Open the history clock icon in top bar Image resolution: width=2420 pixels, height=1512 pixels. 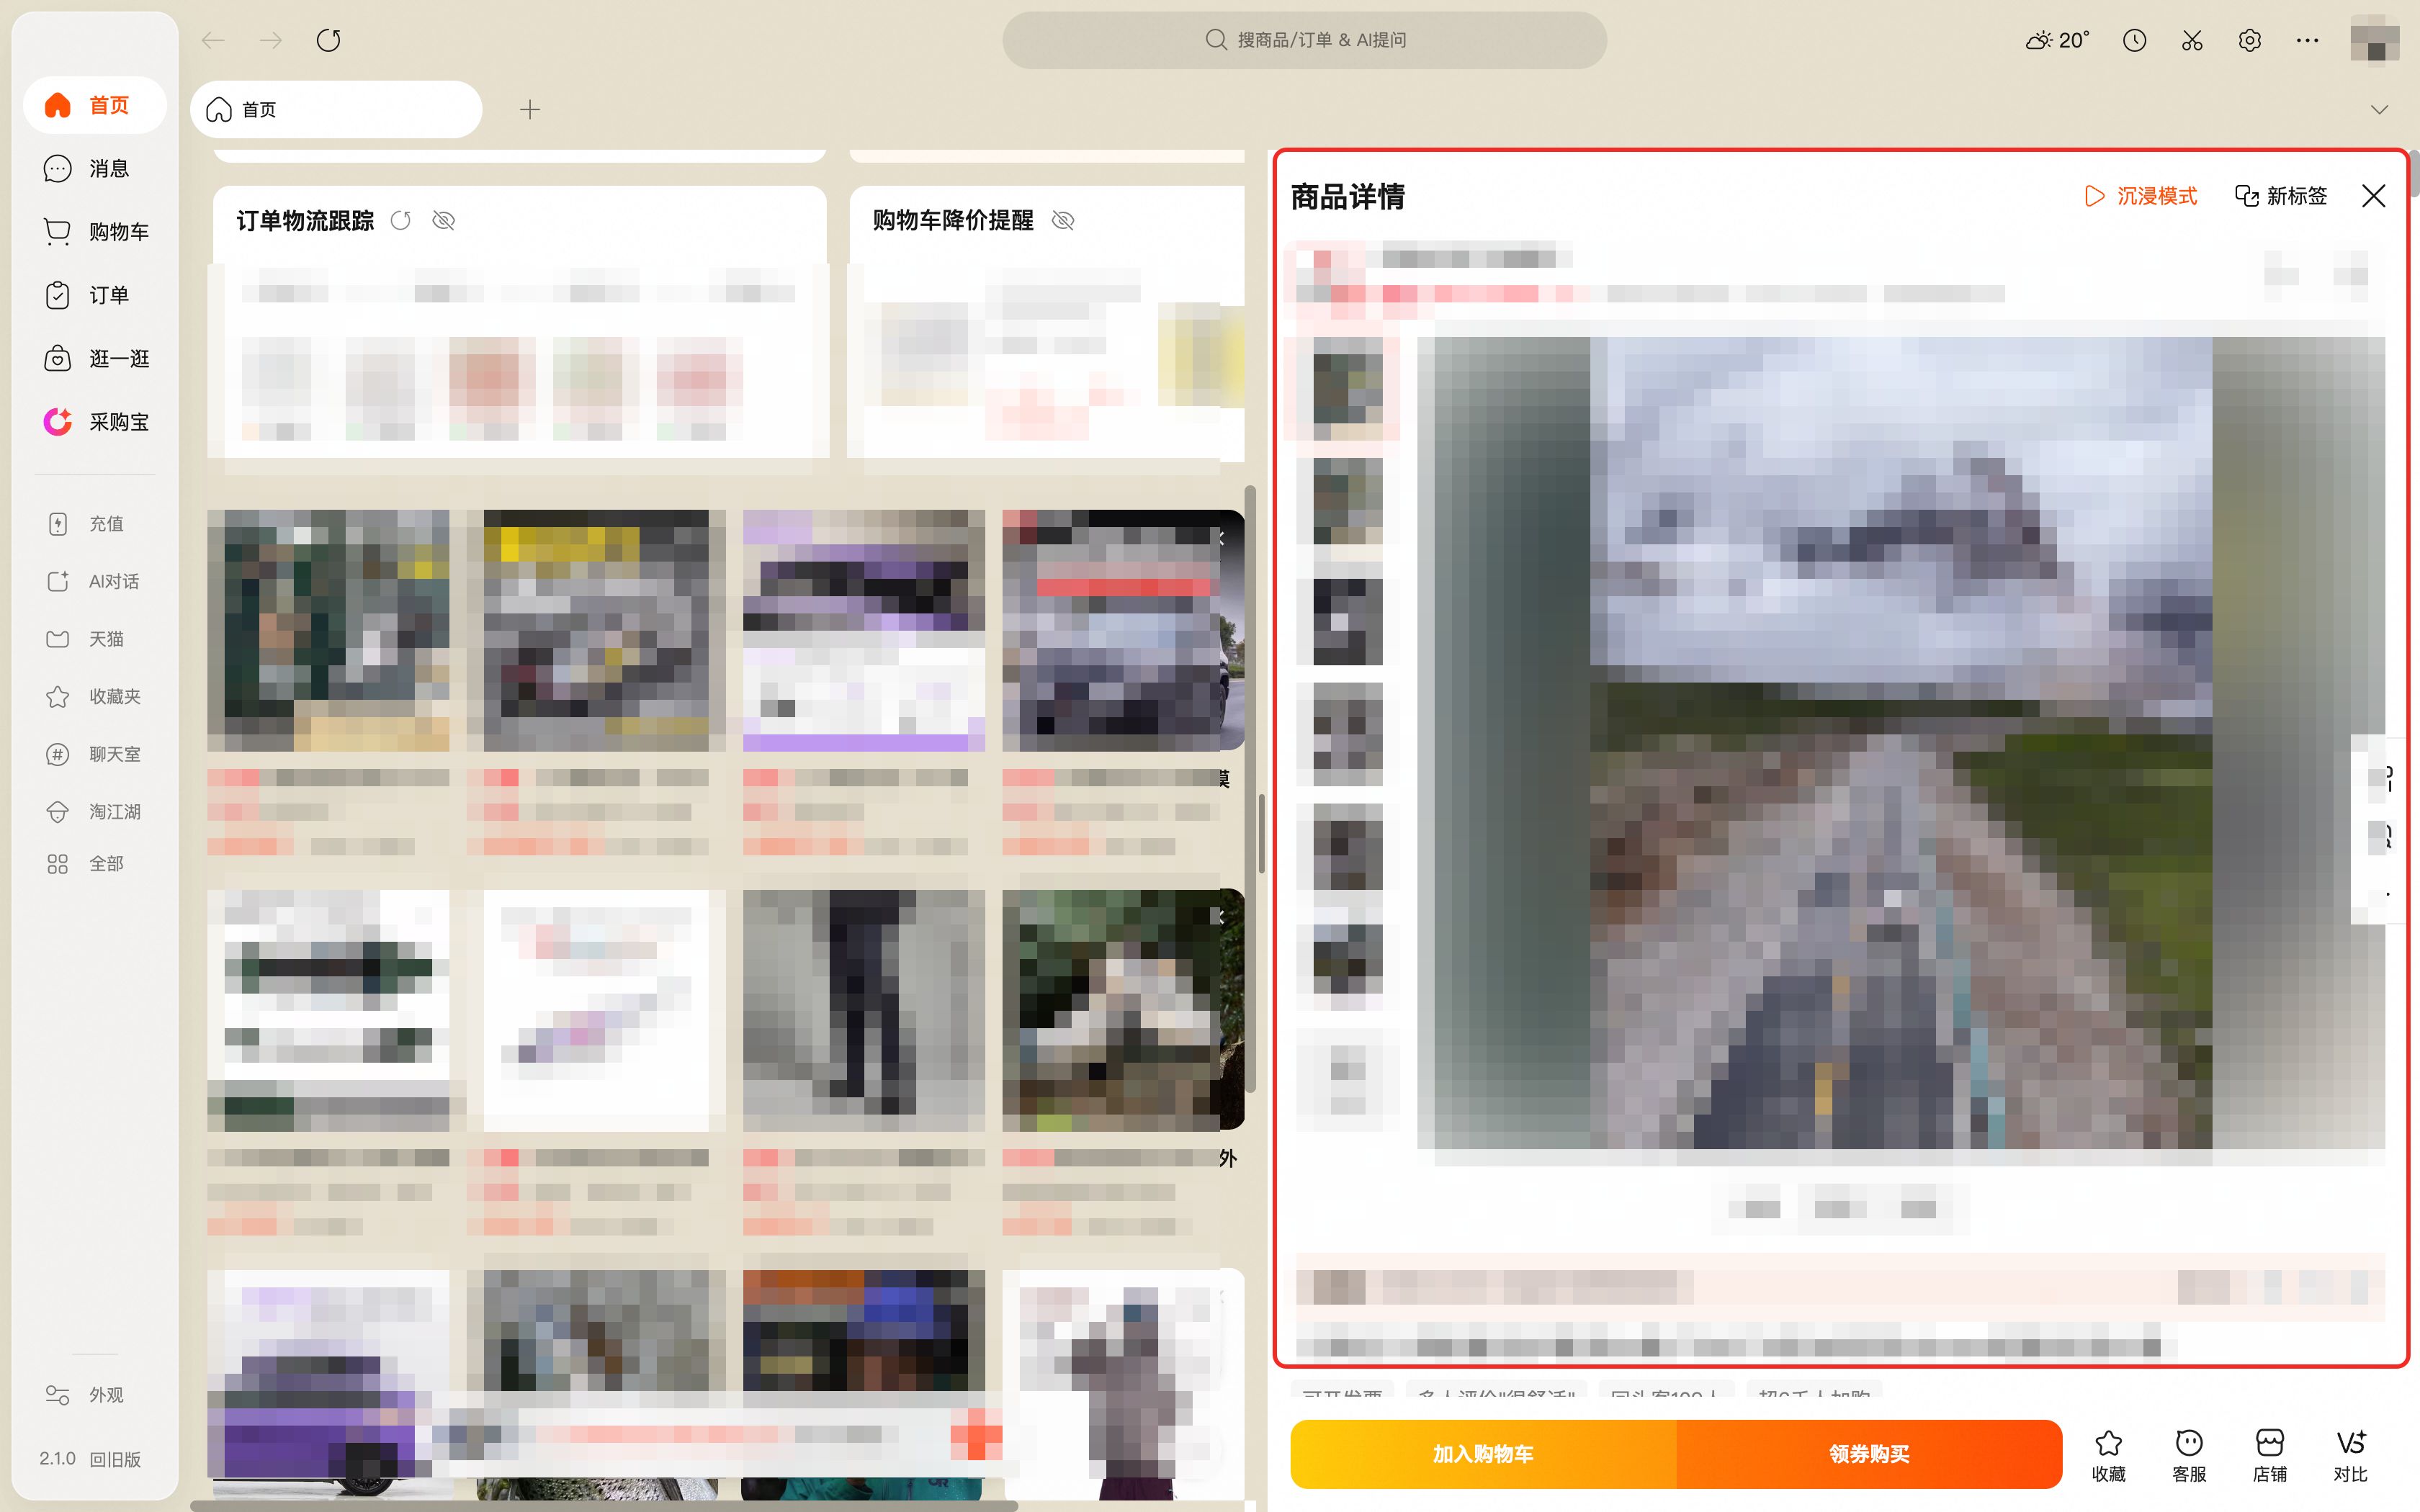[x=2134, y=40]
